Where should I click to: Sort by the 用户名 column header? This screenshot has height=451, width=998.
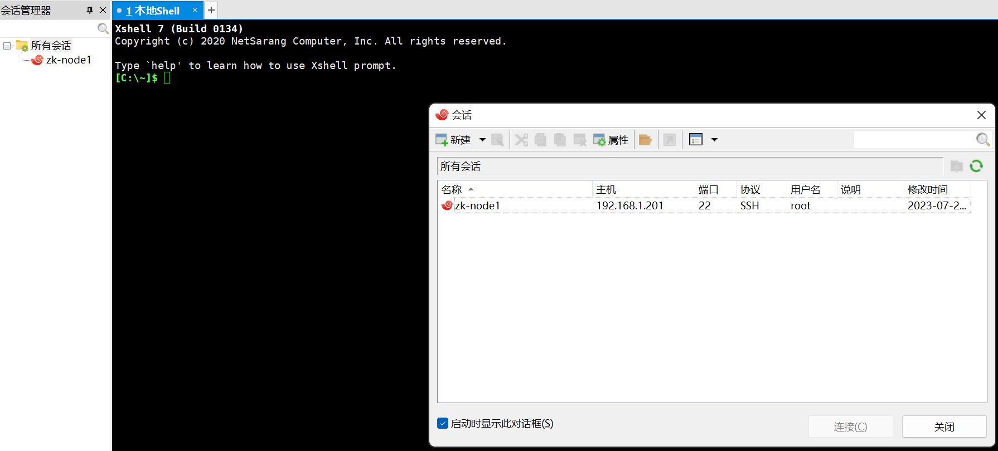(x=812, y=189)
